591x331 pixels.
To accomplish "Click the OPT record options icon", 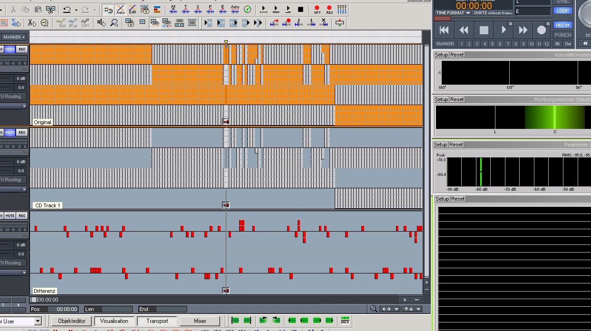I will coord(317,10).
